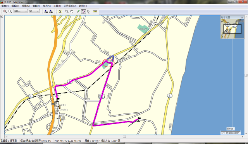This screenshot has width=248, height=144.
Task: Open the Edit (E) menu
Action: pyautogui.click(x=15, y=6)
